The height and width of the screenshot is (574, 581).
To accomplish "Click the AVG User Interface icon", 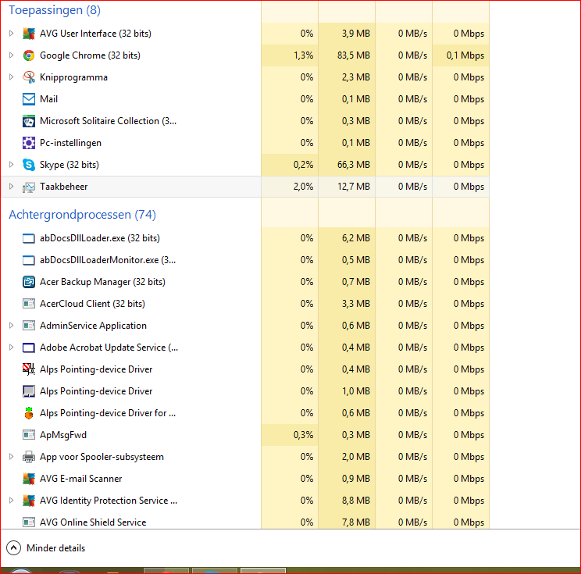I will (x=29, y=34).
